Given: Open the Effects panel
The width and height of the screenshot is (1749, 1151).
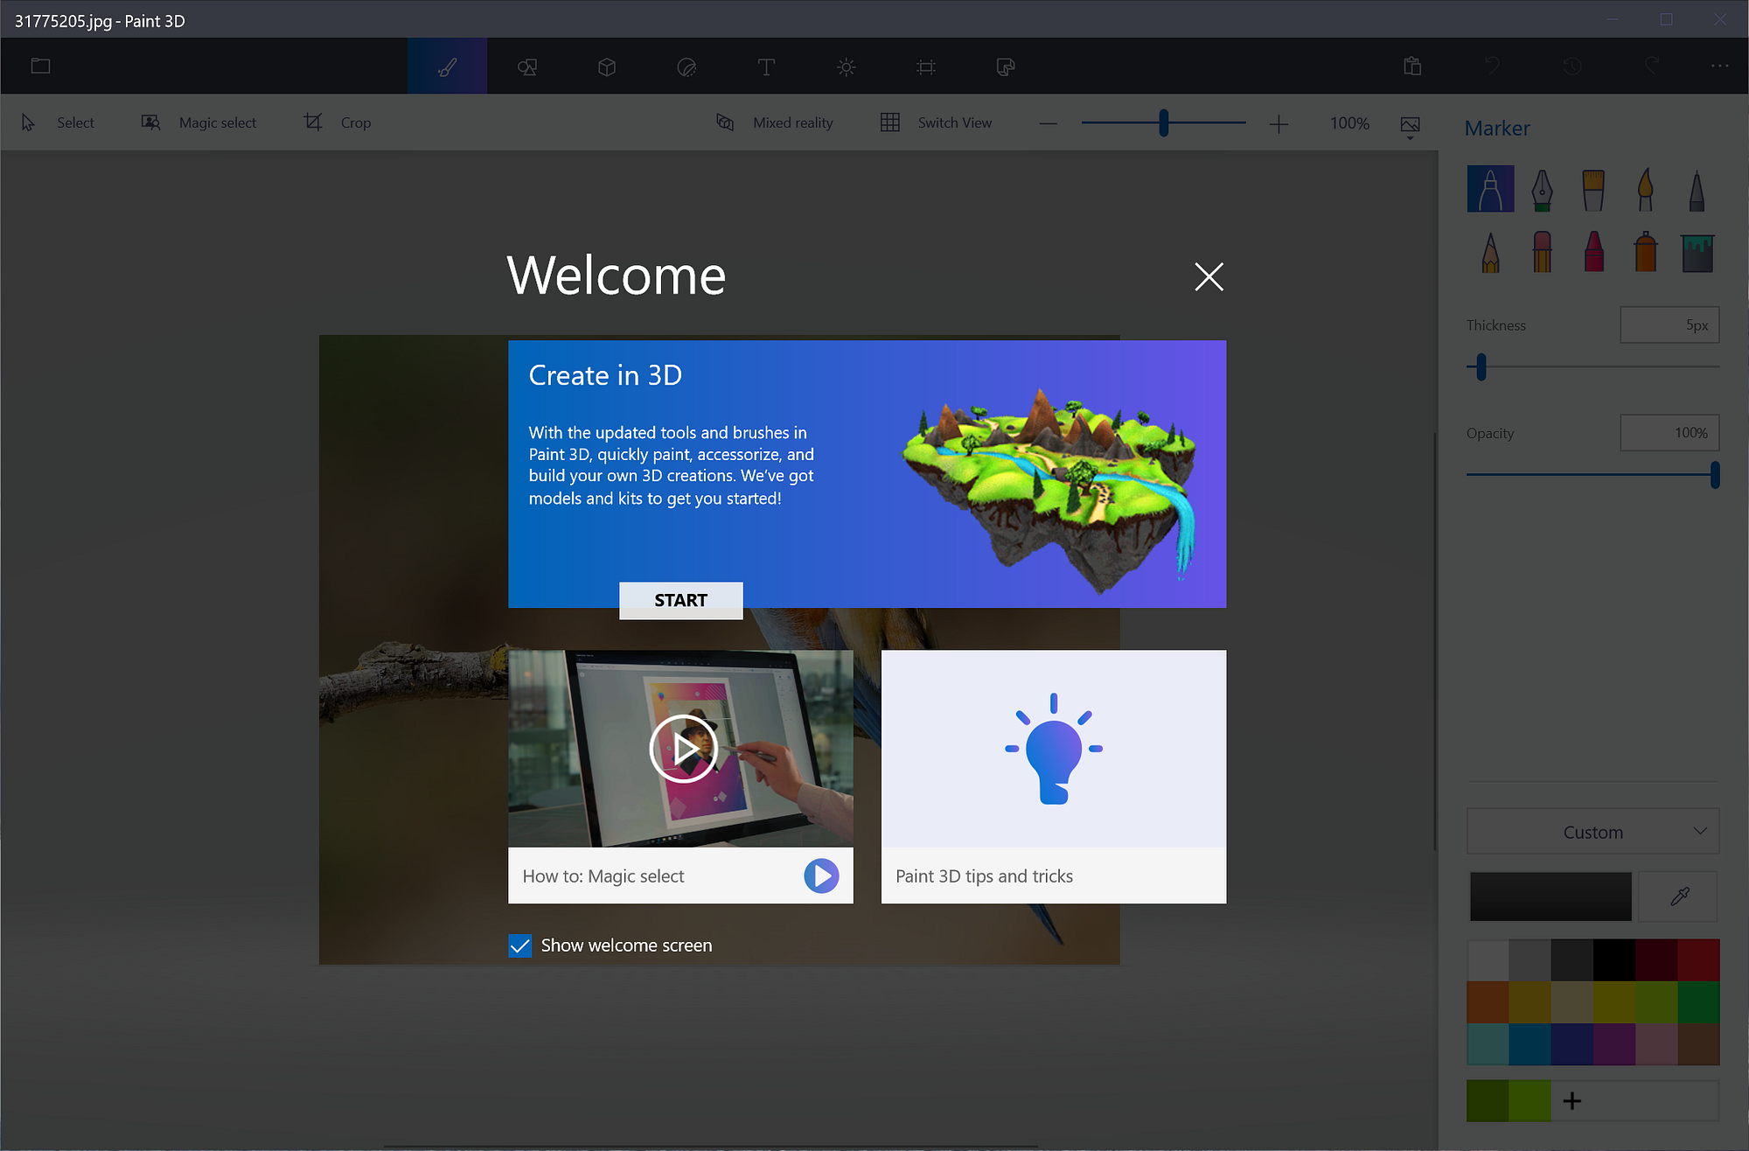Looking at the screenshot, I should point(845,66).
